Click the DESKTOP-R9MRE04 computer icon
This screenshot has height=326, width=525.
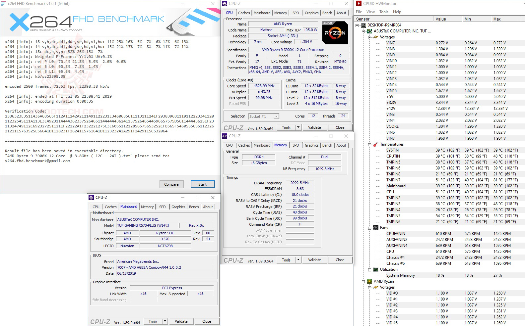pos(363,25)
